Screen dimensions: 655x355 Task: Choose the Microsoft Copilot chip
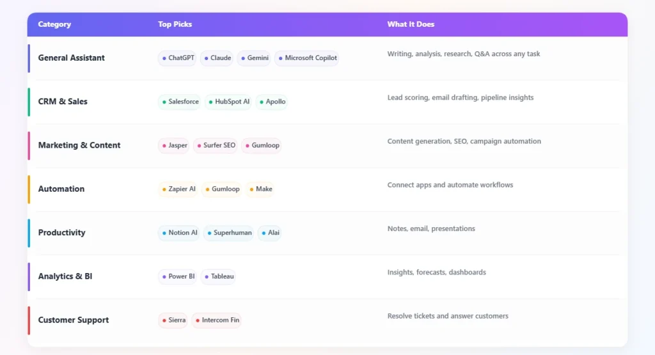[x=306, y=58]
